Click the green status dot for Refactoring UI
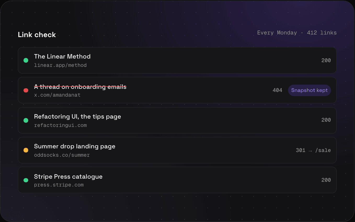This screenshot has height=222, width=355. click(x=26, y=120)
